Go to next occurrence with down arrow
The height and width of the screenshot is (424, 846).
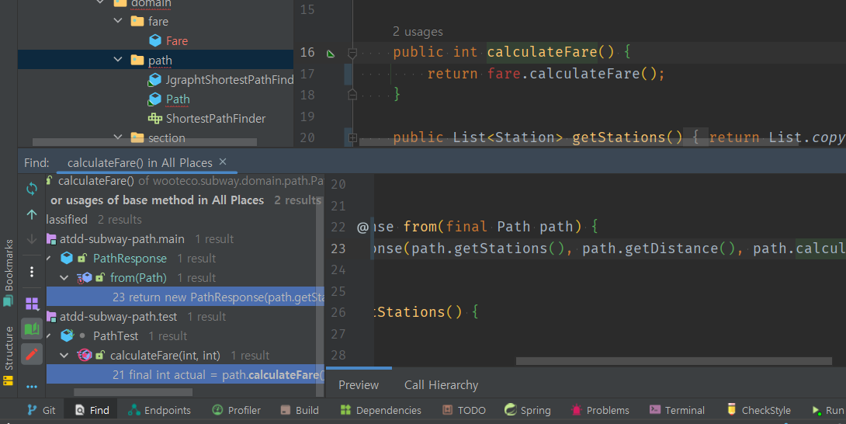(x=32, y=238)
